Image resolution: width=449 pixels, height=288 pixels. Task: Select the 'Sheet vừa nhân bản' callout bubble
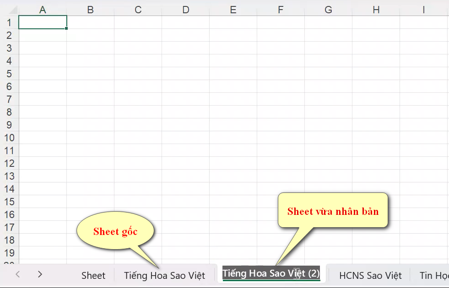coord(333,211)
